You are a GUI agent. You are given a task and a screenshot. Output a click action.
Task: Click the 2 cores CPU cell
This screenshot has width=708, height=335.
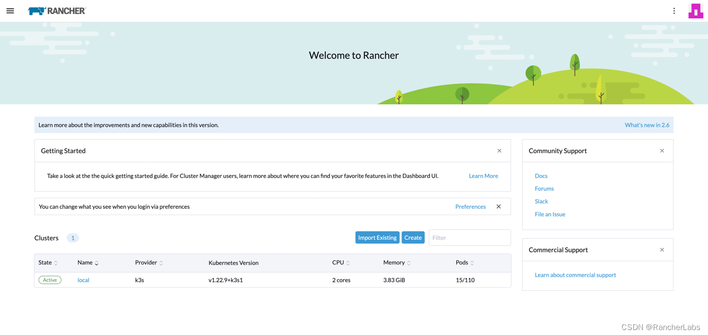click(x=341, y=280)
